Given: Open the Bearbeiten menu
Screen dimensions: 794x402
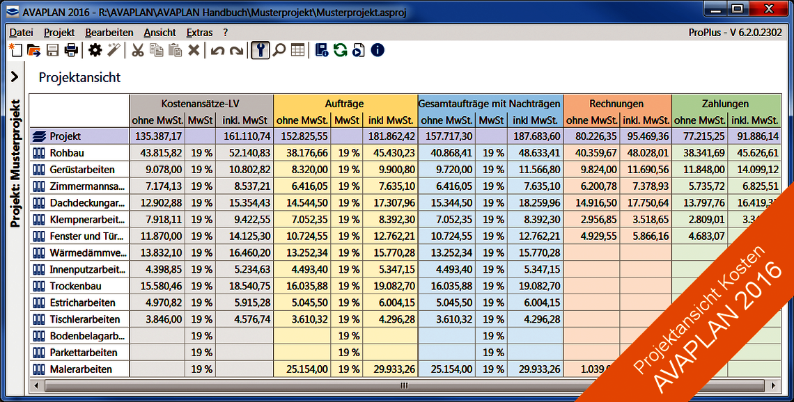Looking at the screenshot, I should click(109, 33).
